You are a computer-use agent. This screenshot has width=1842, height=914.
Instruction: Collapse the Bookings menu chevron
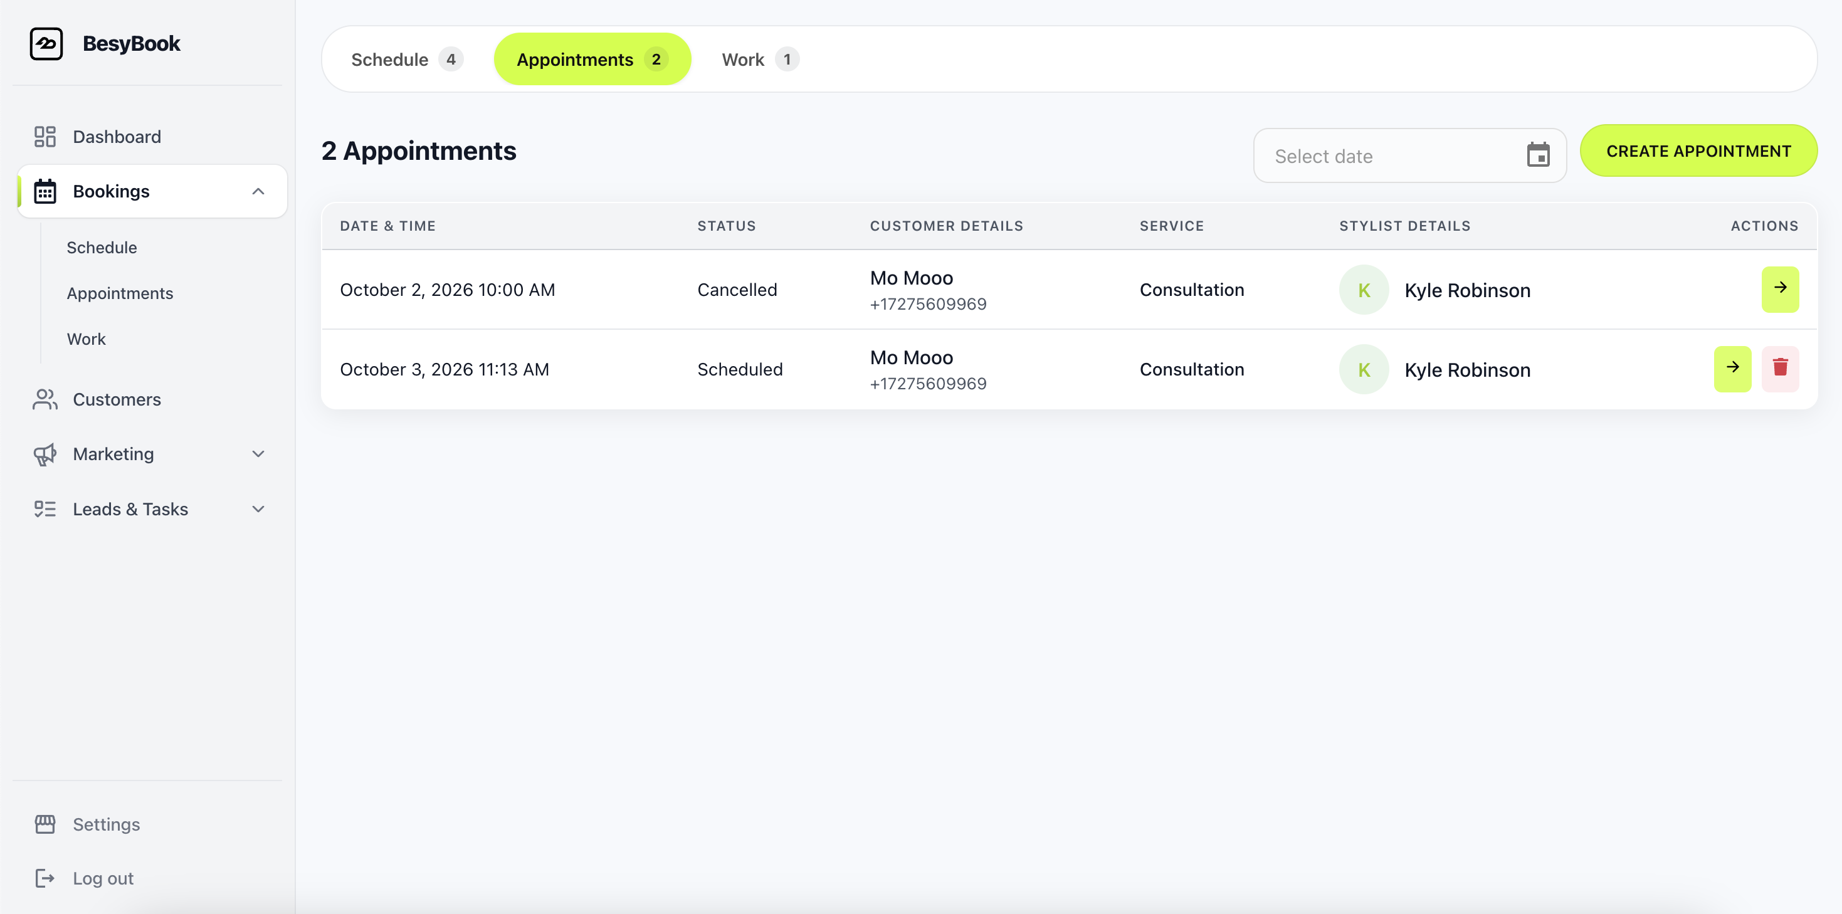(258, 191)
